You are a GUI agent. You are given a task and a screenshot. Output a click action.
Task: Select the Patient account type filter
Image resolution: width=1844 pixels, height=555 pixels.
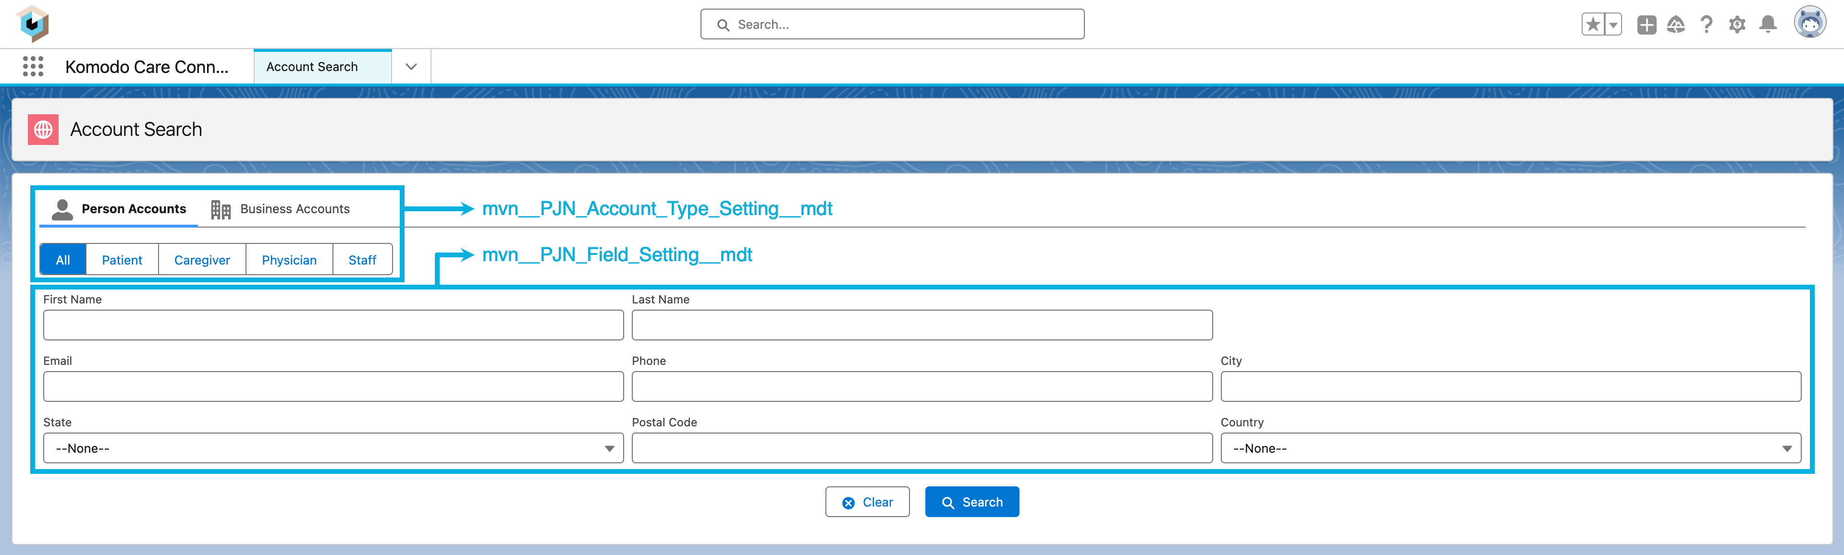tap(123, 260)
